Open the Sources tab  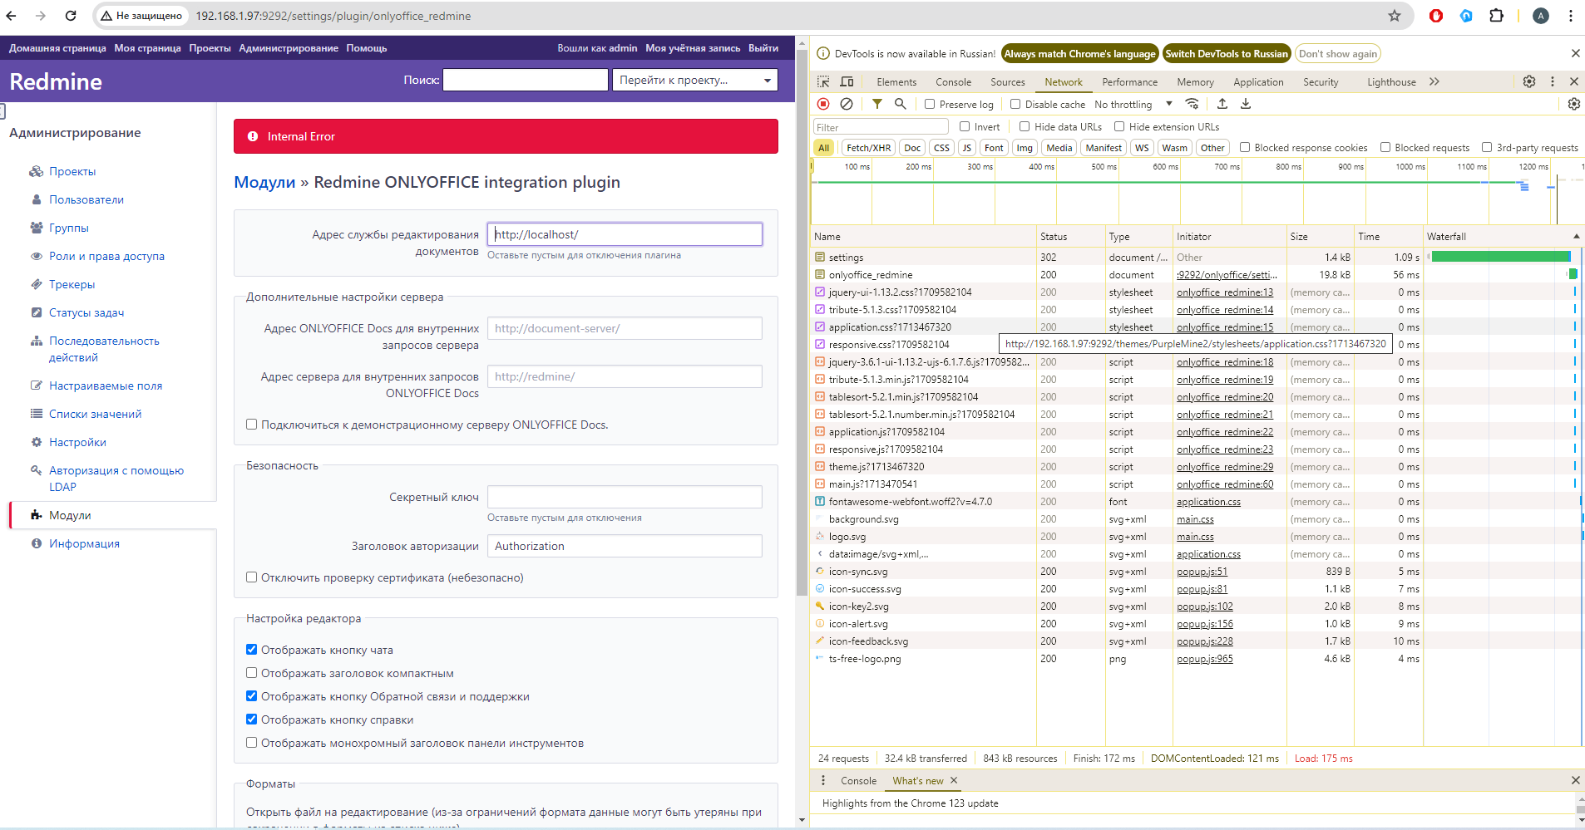pyautogui.click(x=1007, y=81)
